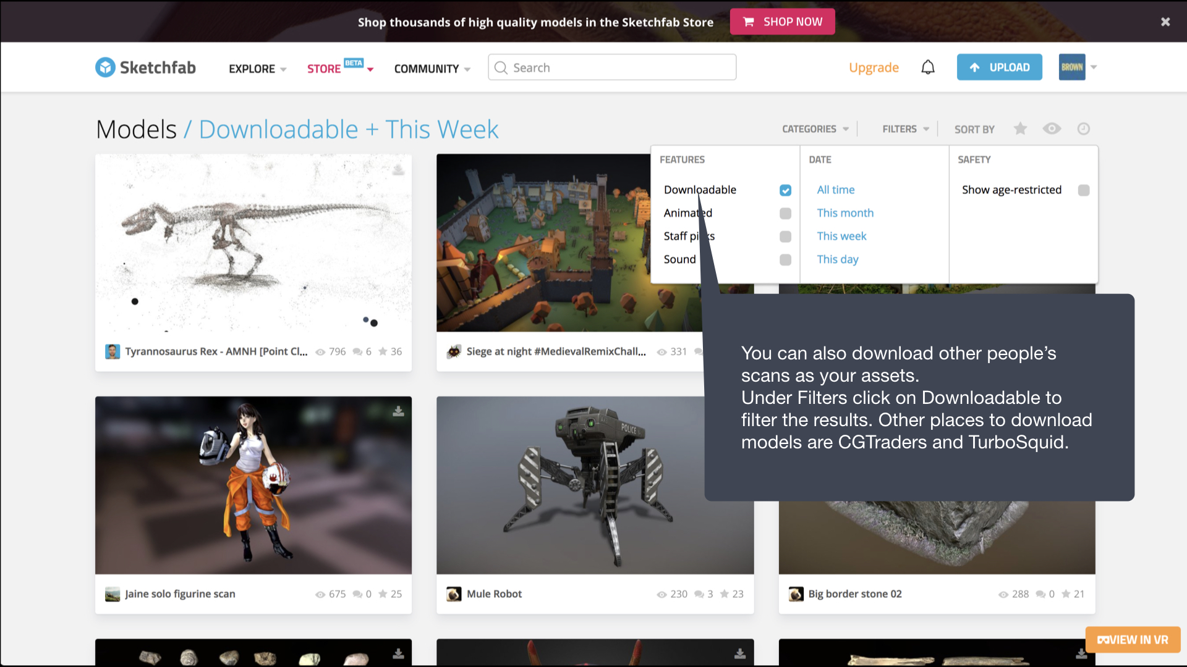
Task: Enable the Animated feature checkbox
Action: tap(785, 214)
